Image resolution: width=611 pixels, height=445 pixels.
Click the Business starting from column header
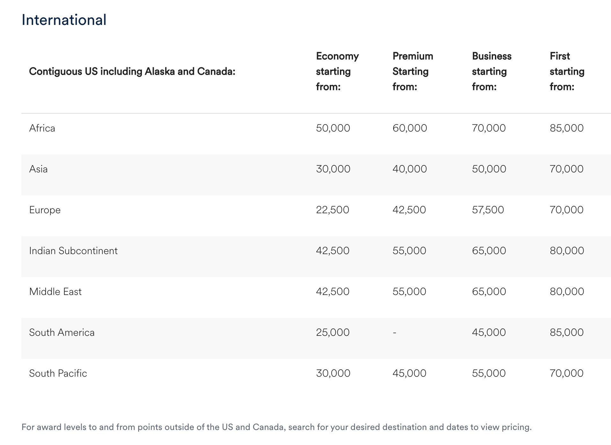[491, 72]
